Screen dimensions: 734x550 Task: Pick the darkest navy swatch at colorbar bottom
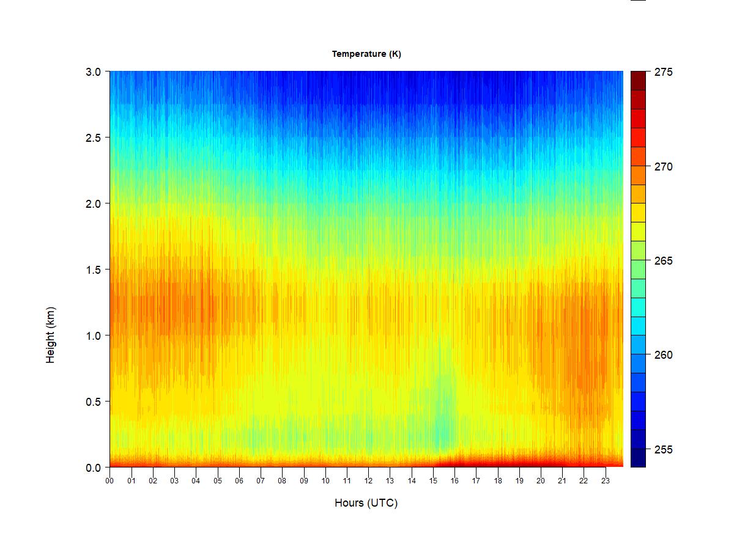click(x=638, y=458)
